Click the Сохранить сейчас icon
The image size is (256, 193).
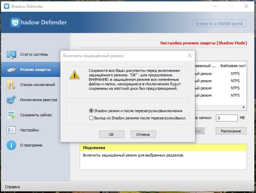11,115
